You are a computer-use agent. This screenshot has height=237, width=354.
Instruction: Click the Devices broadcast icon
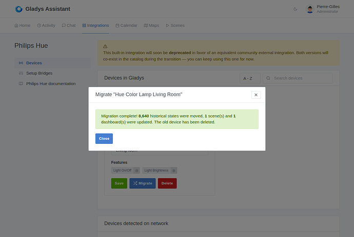21,63
